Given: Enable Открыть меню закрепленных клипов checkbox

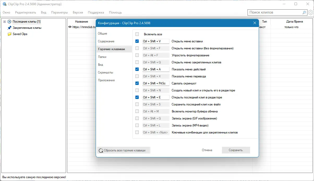Looking at the screenshot, I should (137, 62).
